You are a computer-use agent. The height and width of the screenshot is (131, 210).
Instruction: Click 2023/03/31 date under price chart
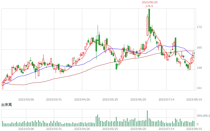click(x=54, y=100)
